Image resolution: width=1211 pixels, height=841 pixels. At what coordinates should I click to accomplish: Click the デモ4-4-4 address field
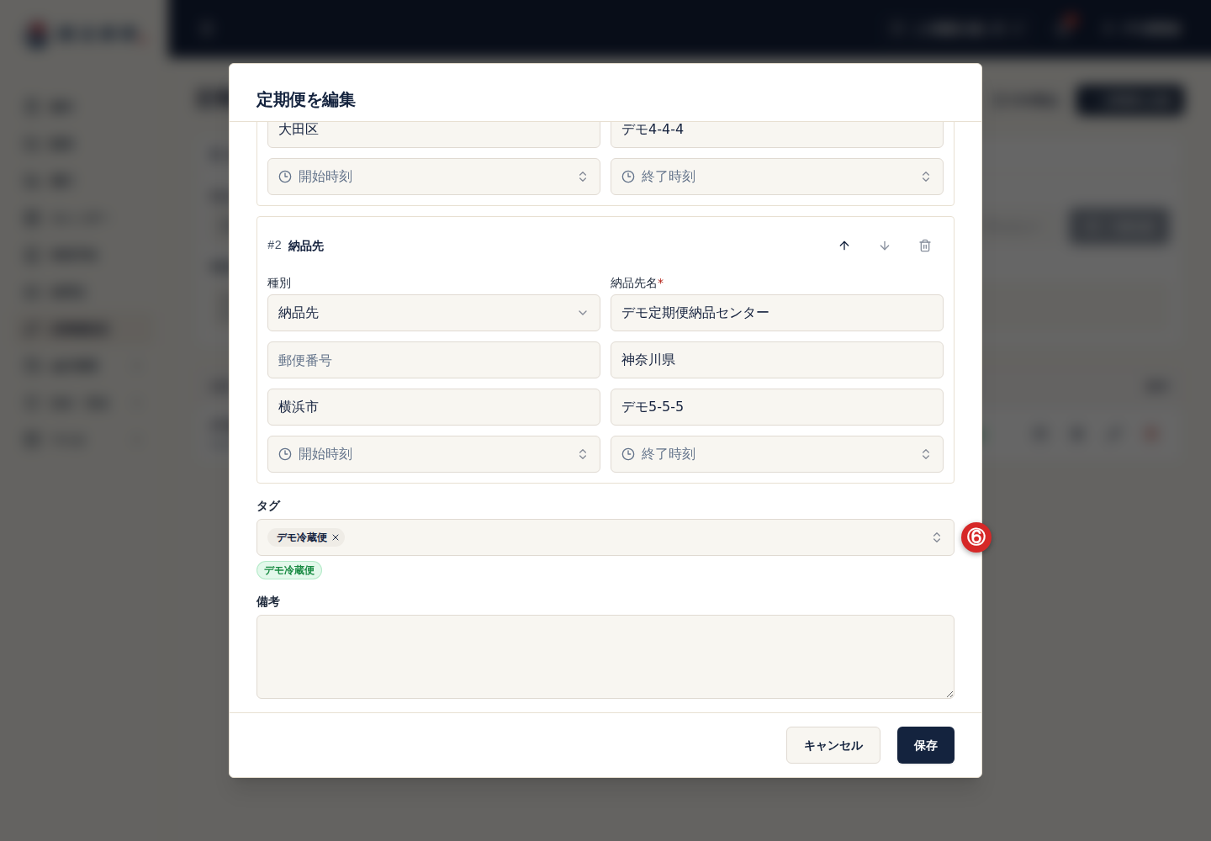pyautogui.click(x=777, y=134)
